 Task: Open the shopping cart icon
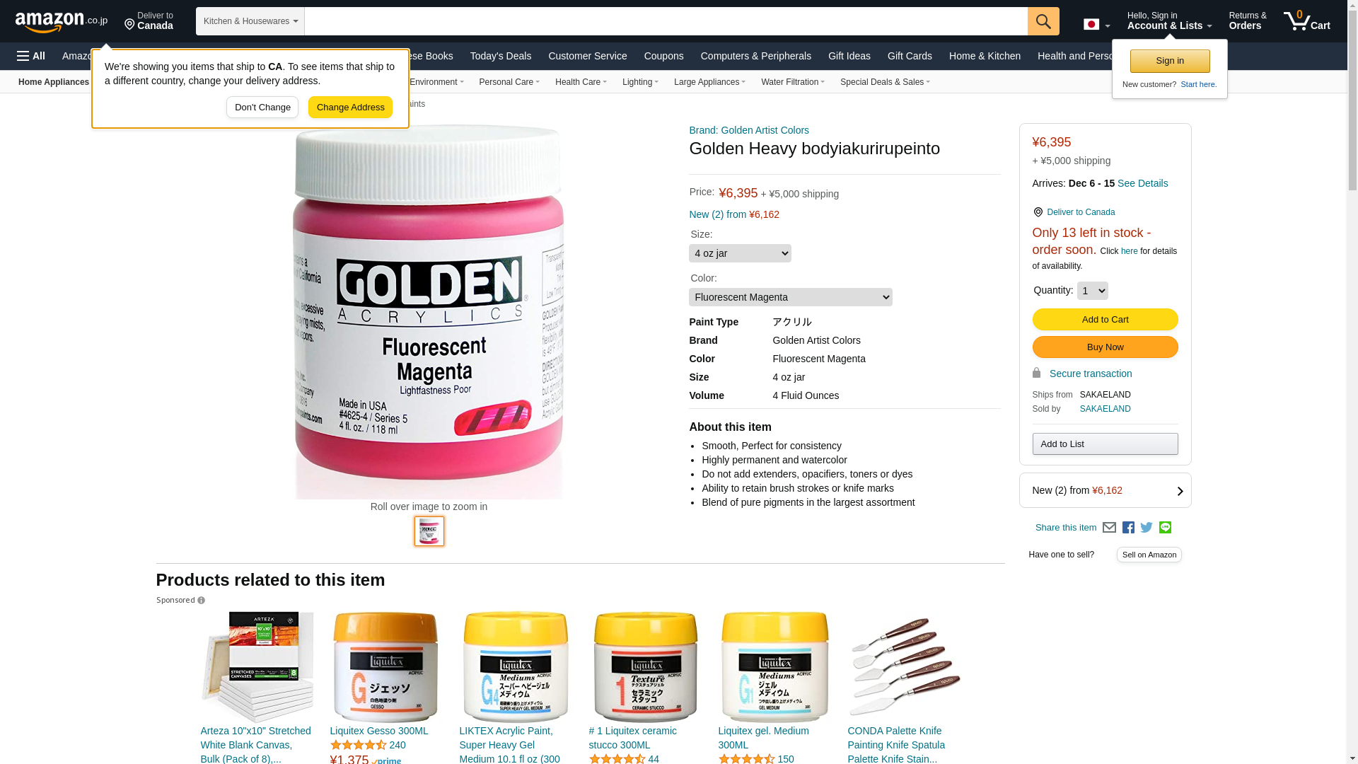tap(1306, 21)
